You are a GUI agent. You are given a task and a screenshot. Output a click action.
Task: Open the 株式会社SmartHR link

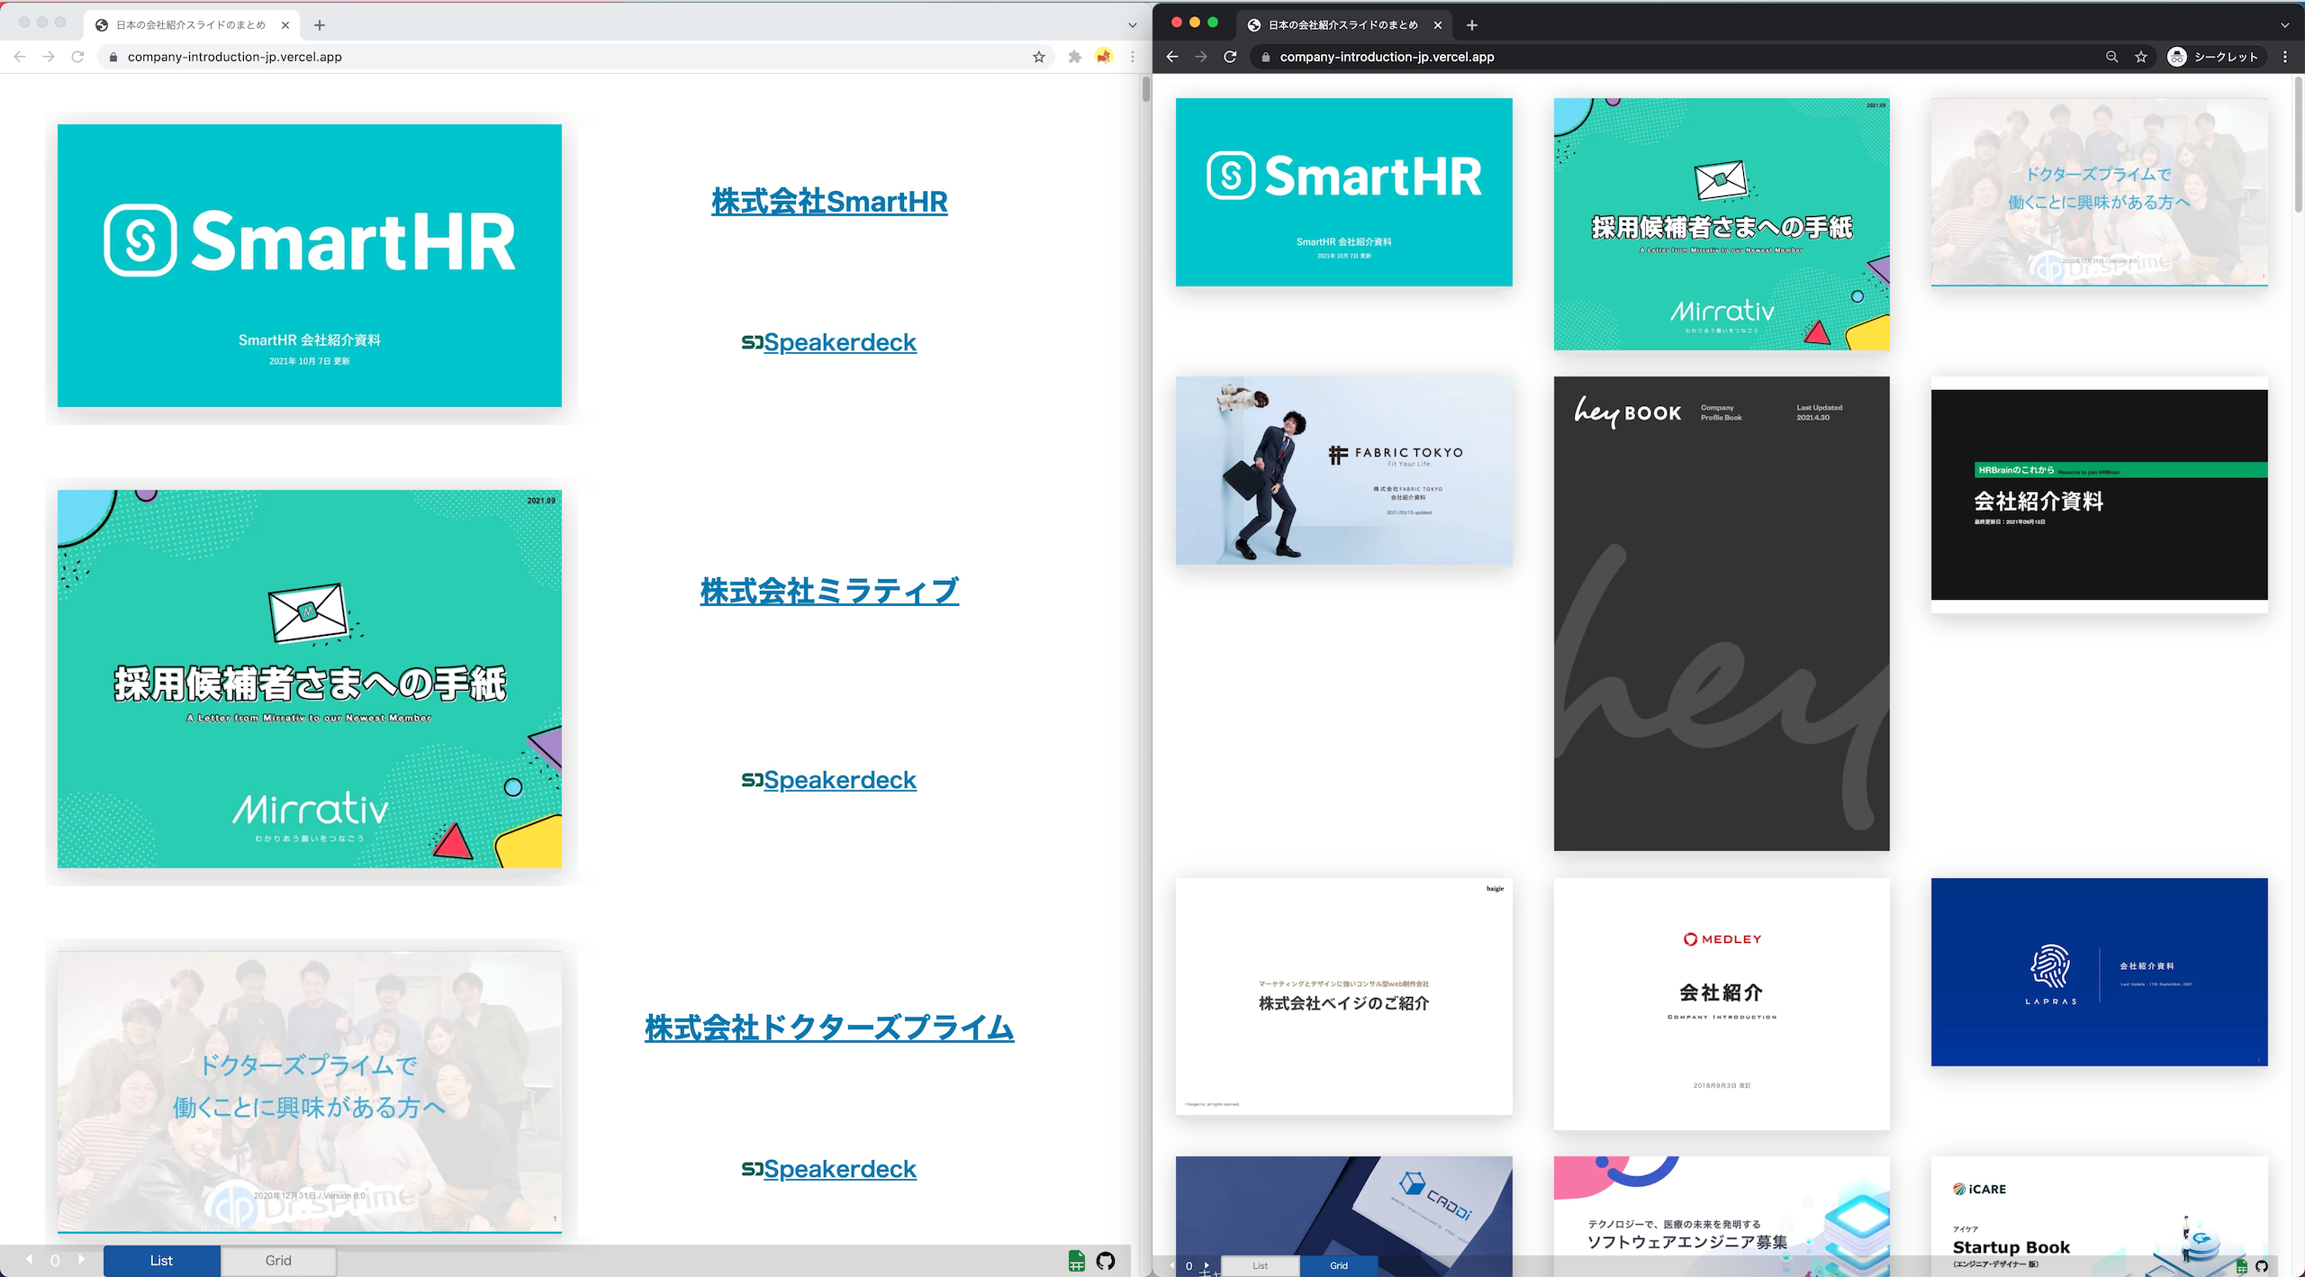(829, 202)
